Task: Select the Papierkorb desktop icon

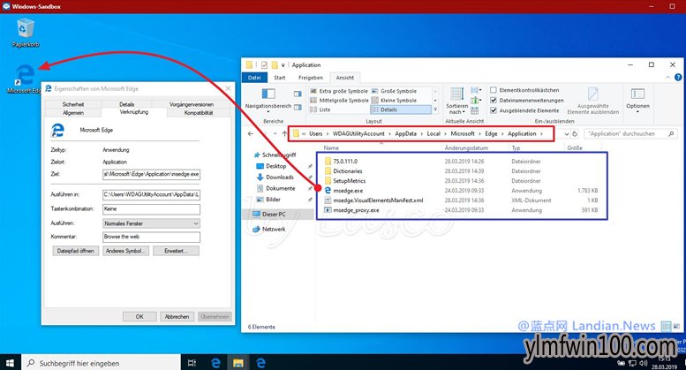Action: point(26,33)
